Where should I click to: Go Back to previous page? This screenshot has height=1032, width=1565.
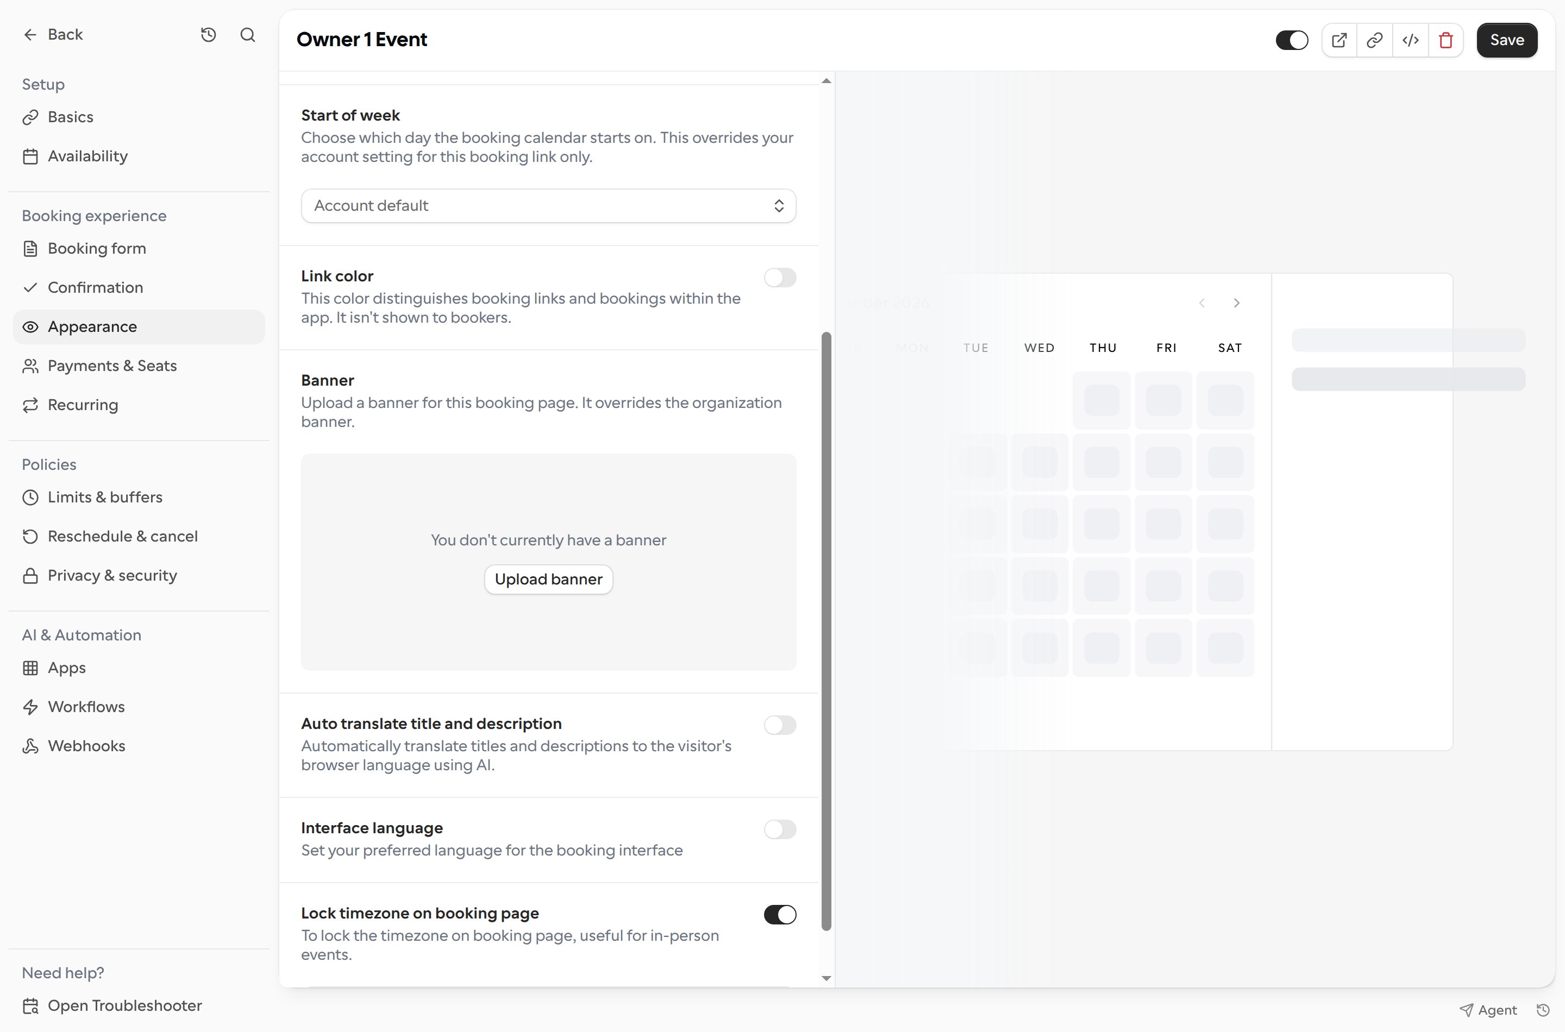click(x=53, y=35)
